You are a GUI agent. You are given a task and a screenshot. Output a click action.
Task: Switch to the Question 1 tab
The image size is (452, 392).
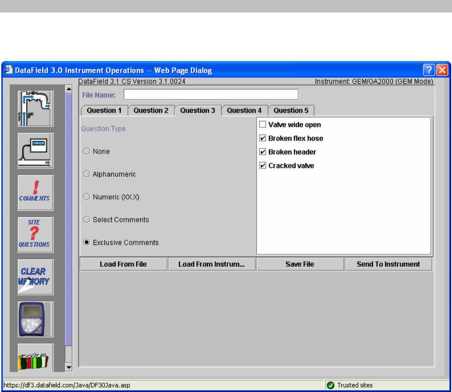tap(104, 110)
